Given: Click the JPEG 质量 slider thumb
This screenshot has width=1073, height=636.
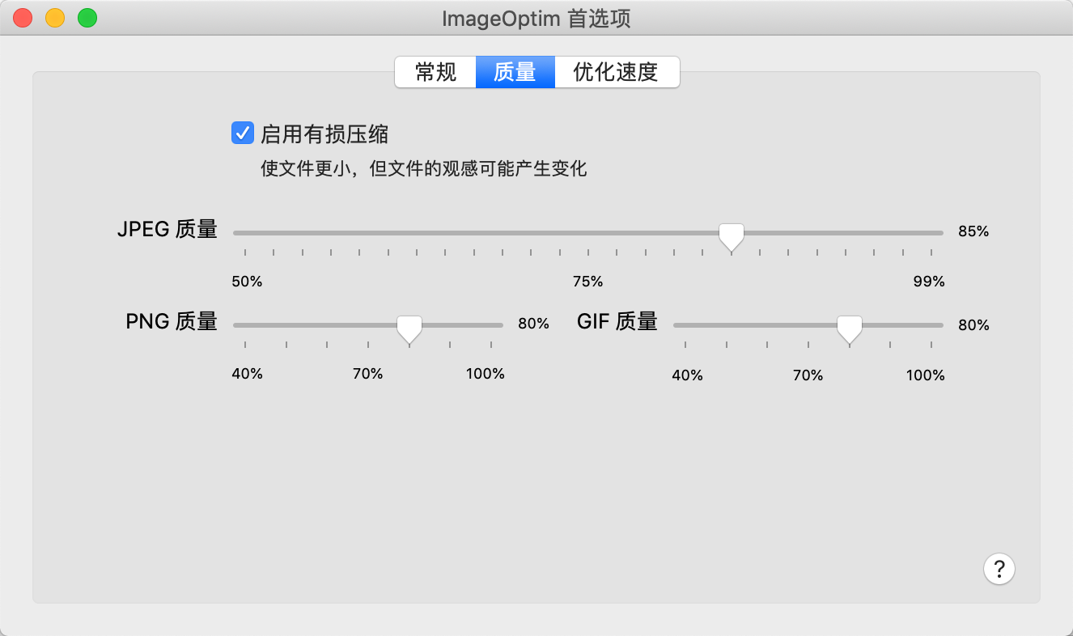Looking at the screenshot, I should [x=732, y=237].
